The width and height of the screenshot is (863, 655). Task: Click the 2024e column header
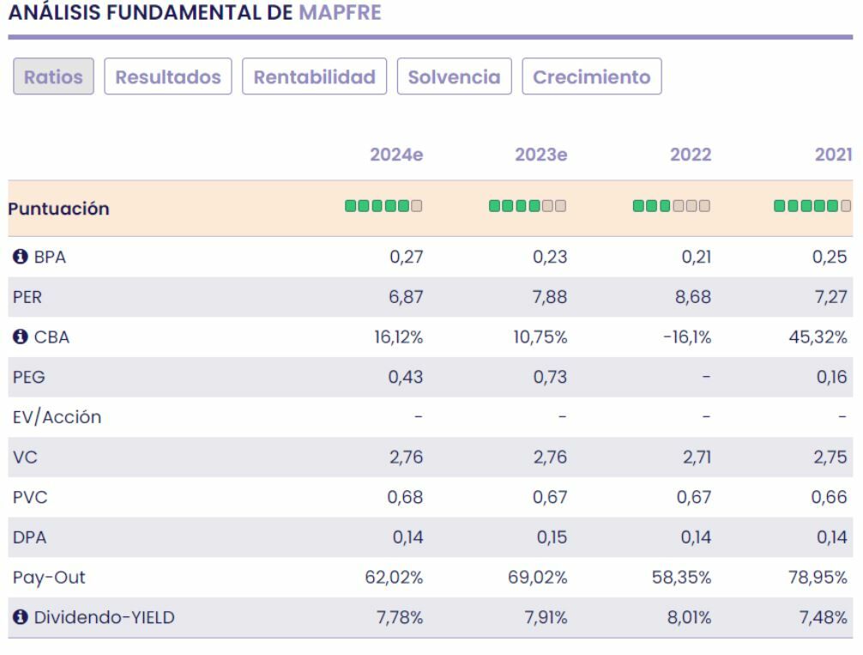(x=396, y=155)
